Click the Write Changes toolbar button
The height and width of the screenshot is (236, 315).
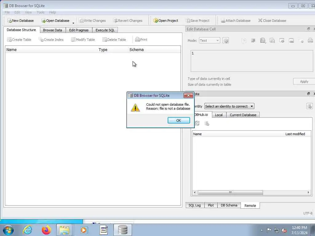coord(92,21)
